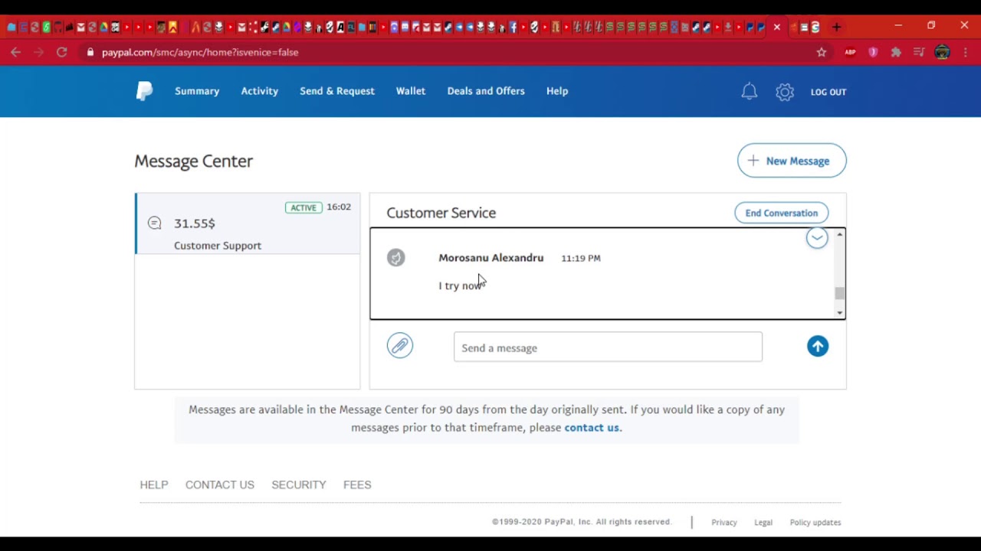Select the 31.55$ Customer Support conversation
The image size is (981, 551).
pos(248,223)
